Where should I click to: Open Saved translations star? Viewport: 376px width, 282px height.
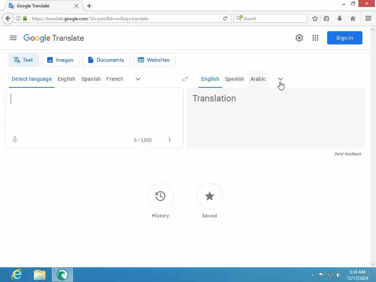[x=210, y=196]
